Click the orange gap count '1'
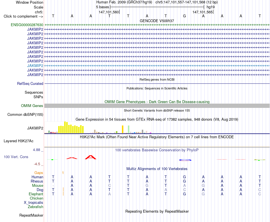270x222 pixels. (63, 173)
